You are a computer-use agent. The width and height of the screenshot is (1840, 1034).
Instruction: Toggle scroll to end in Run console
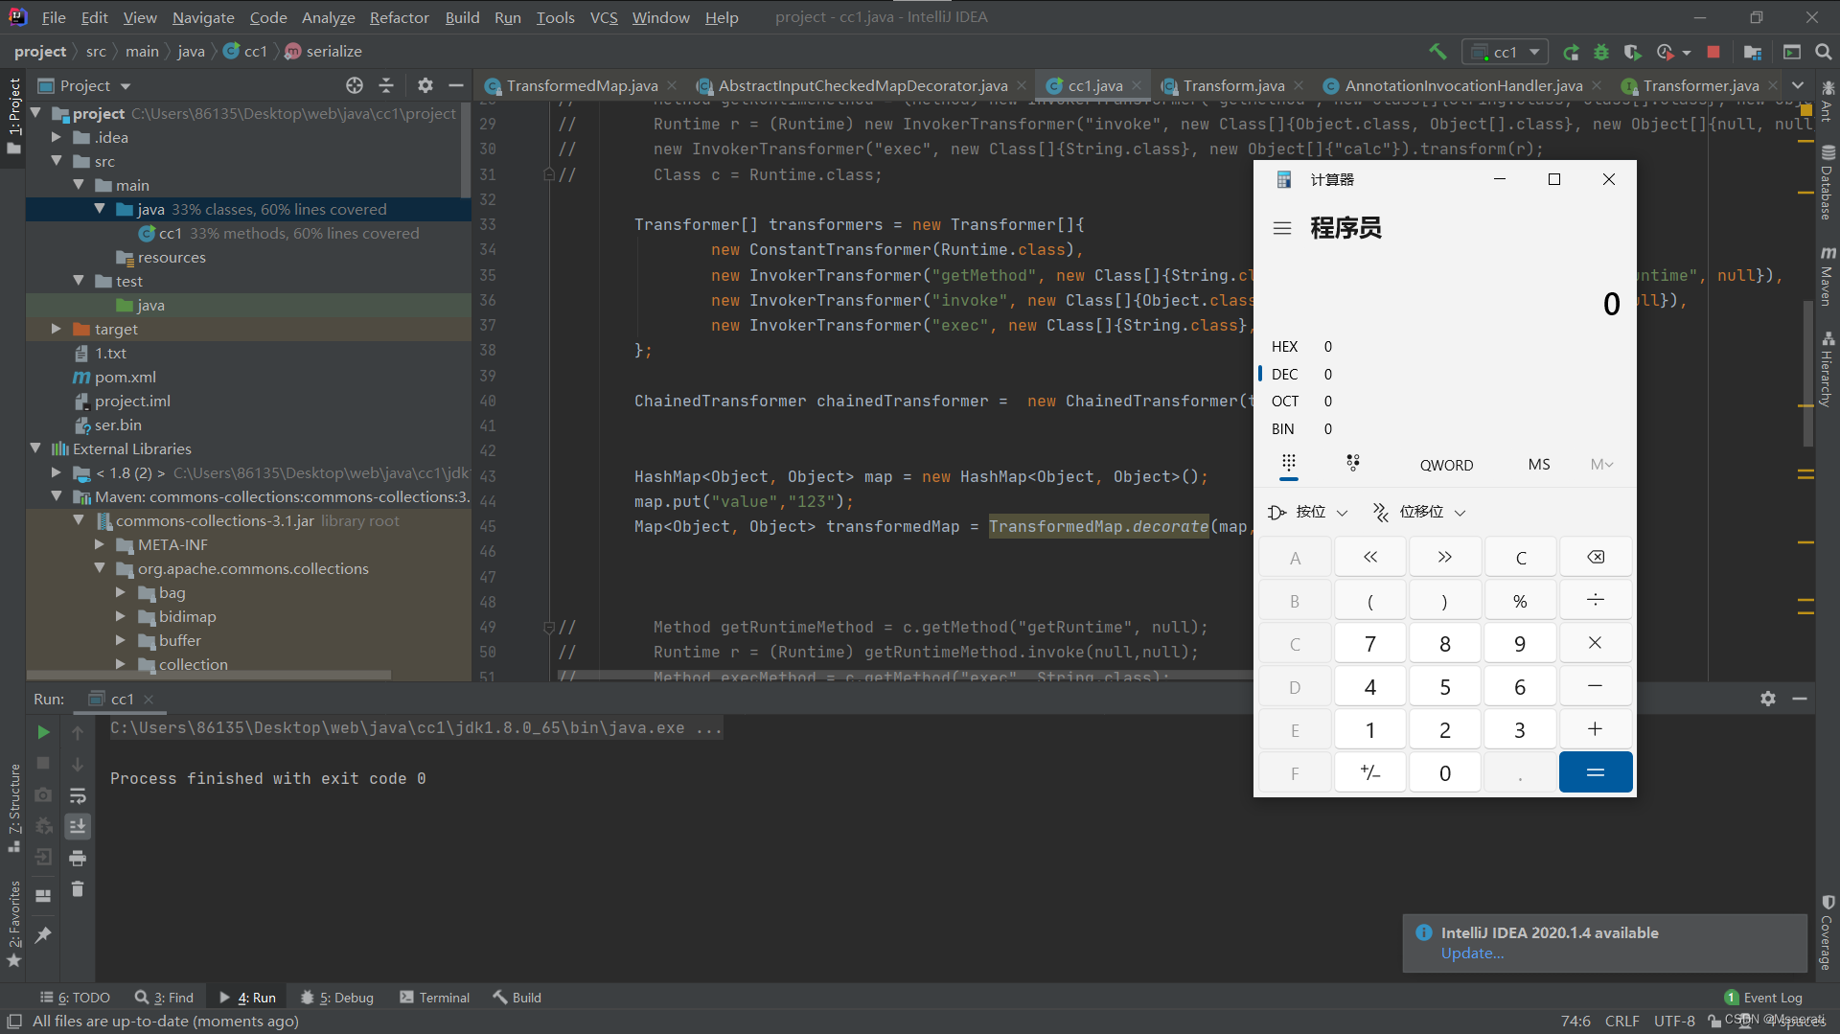pyautogui.click(x=78, y=826)
